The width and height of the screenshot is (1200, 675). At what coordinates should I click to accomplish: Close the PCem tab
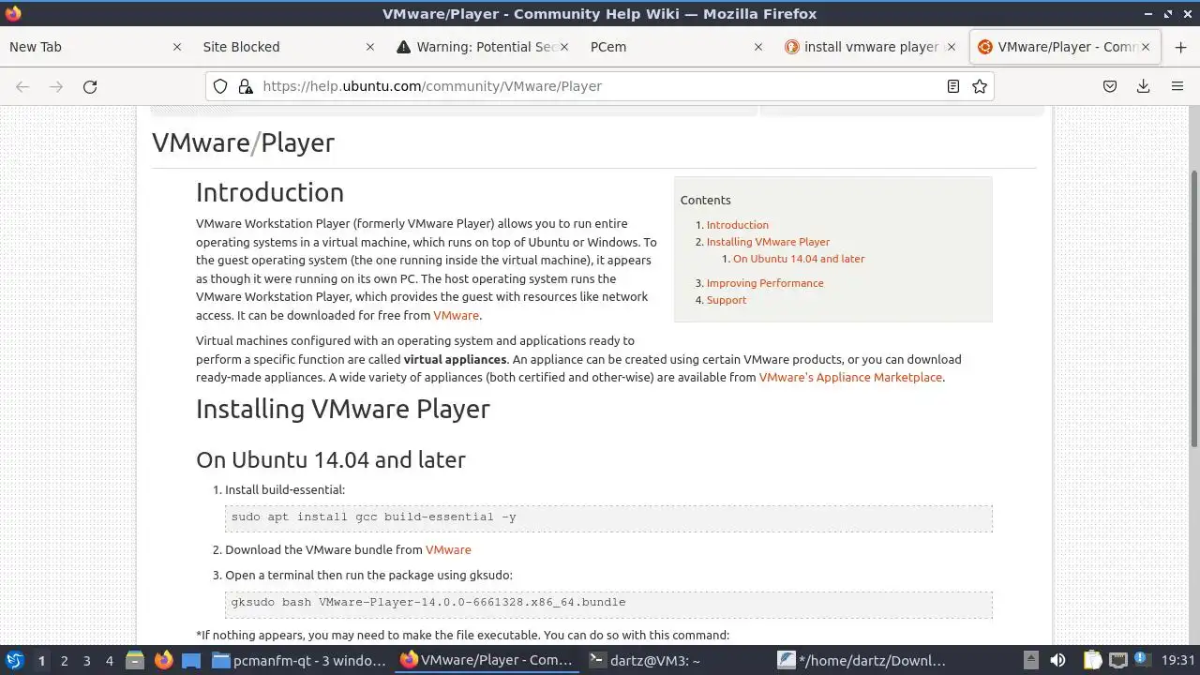pyautogui.click(x=758, y=47)
